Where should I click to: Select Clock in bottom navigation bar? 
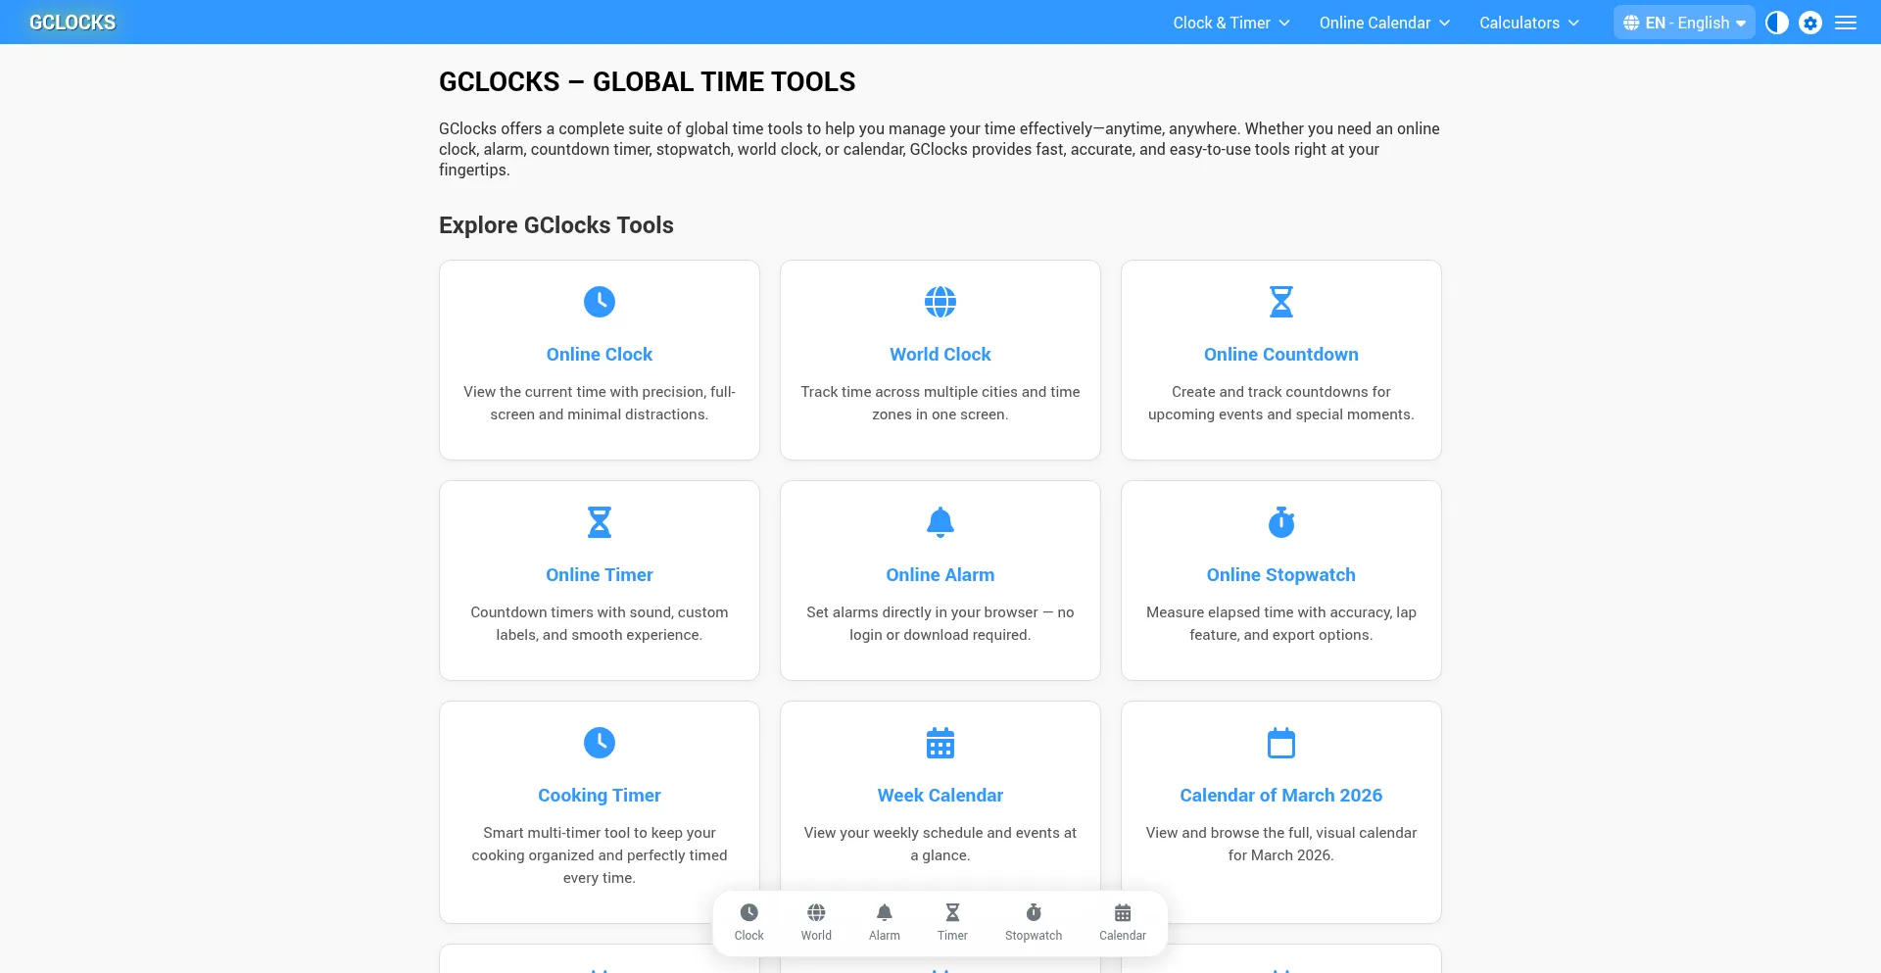point(749,923)
